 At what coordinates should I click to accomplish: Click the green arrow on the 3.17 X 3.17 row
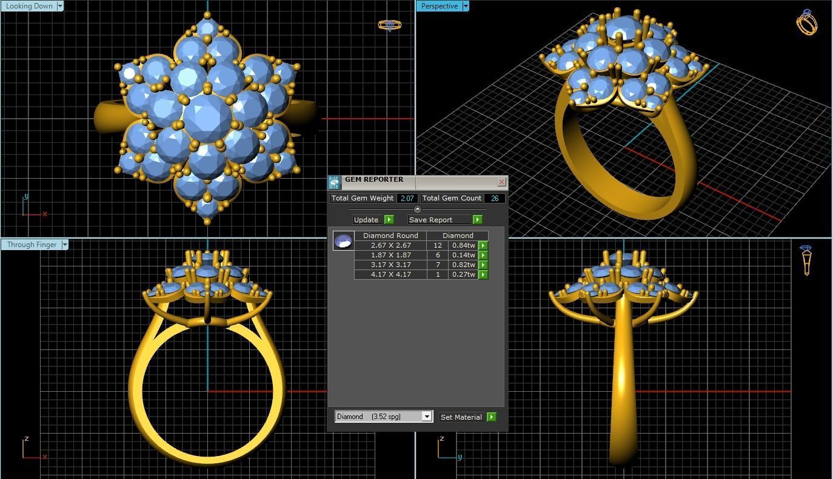(x=483, y=265)
